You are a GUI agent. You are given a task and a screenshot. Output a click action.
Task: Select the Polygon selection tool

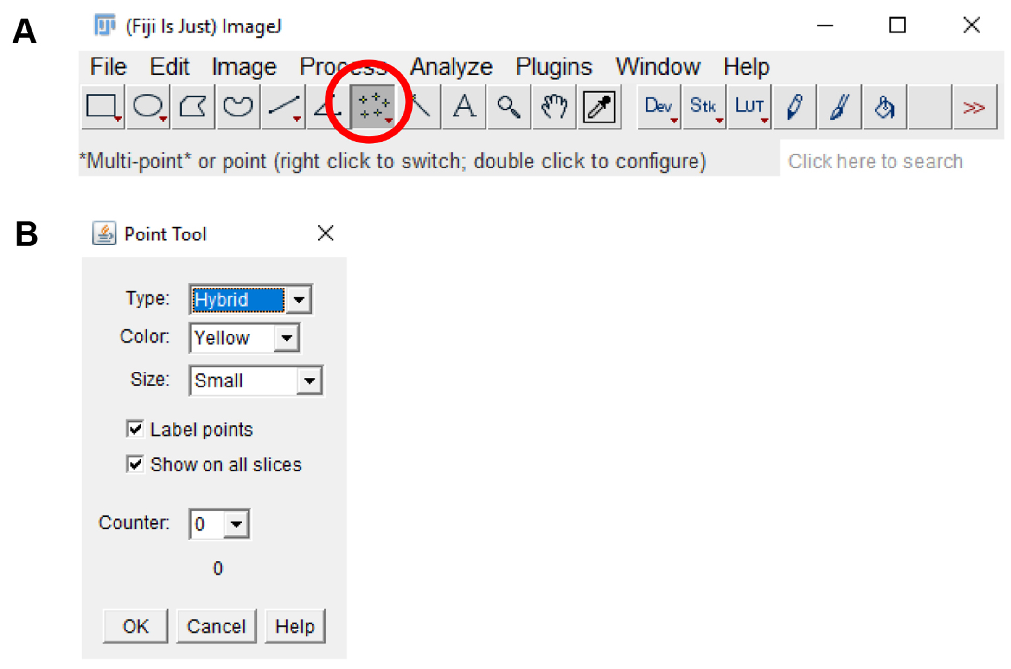(193, 107)
